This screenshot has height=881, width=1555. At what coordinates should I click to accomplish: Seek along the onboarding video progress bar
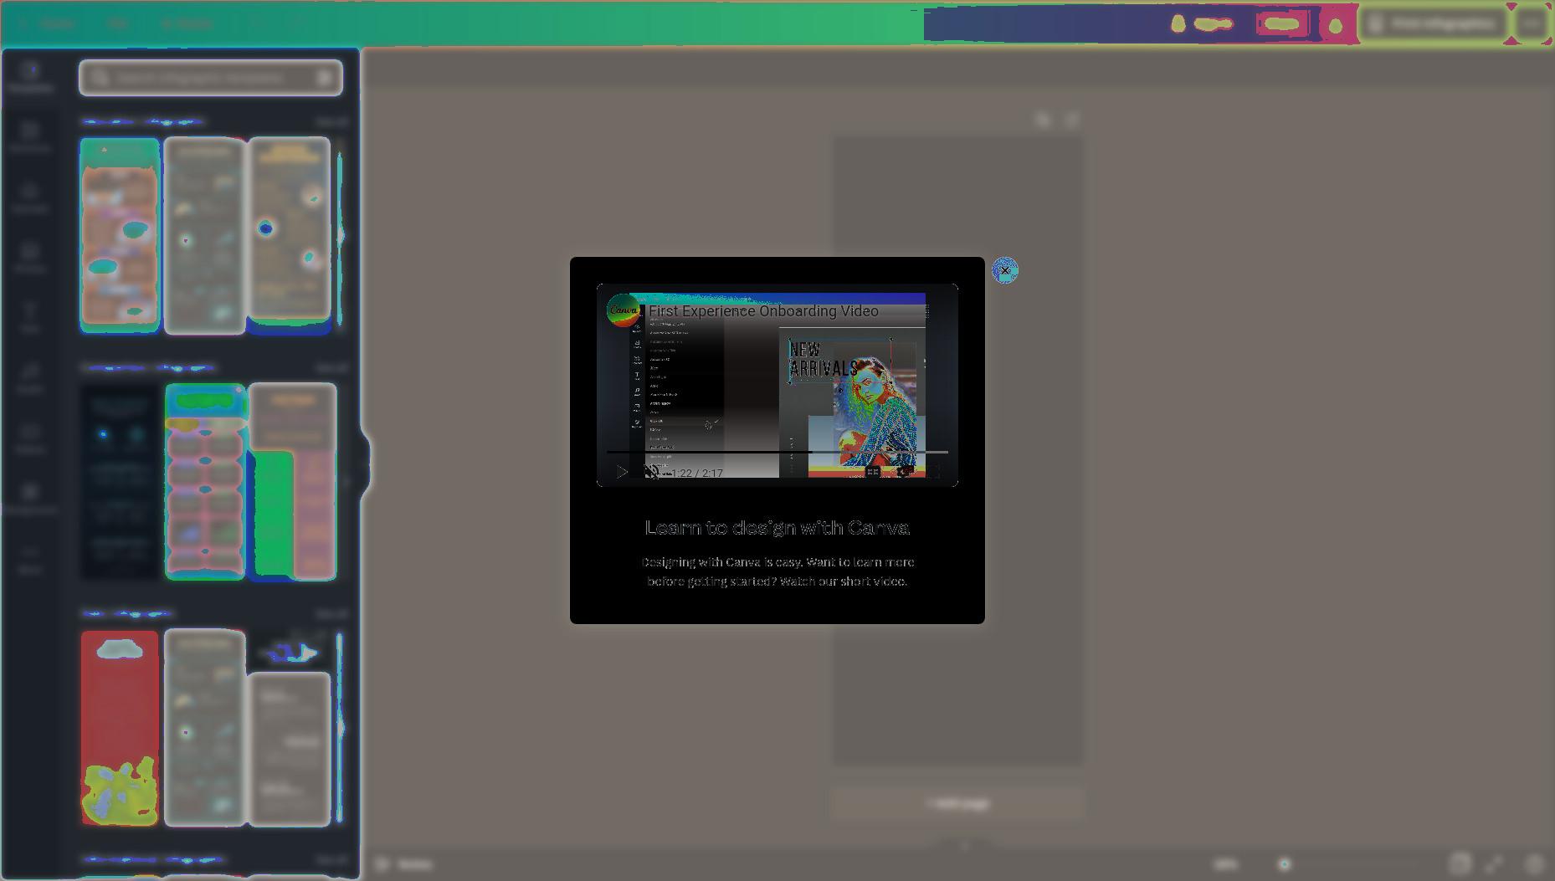point(777,452)
